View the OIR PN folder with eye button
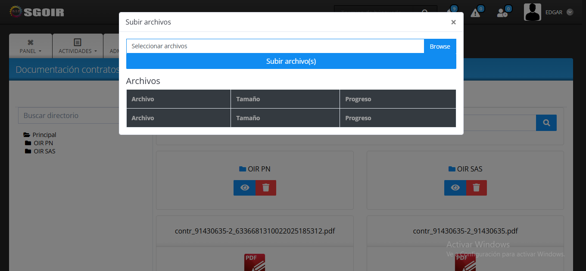Screen dimensions: 586x271 [x=245, y=188]
